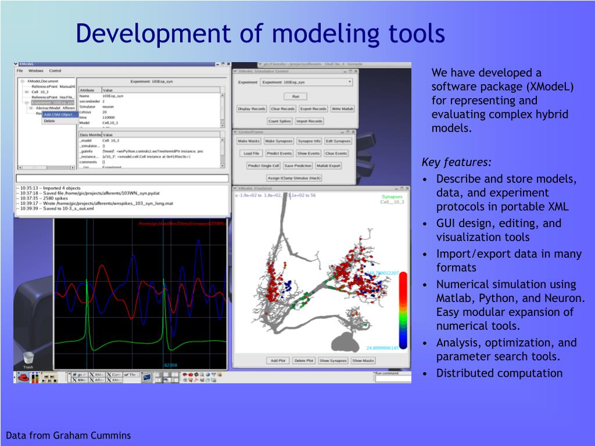Image resolution: width=595 pixels, height=446 pixels.
Task: Click the Attribute column header
Action: click(90, 90)
